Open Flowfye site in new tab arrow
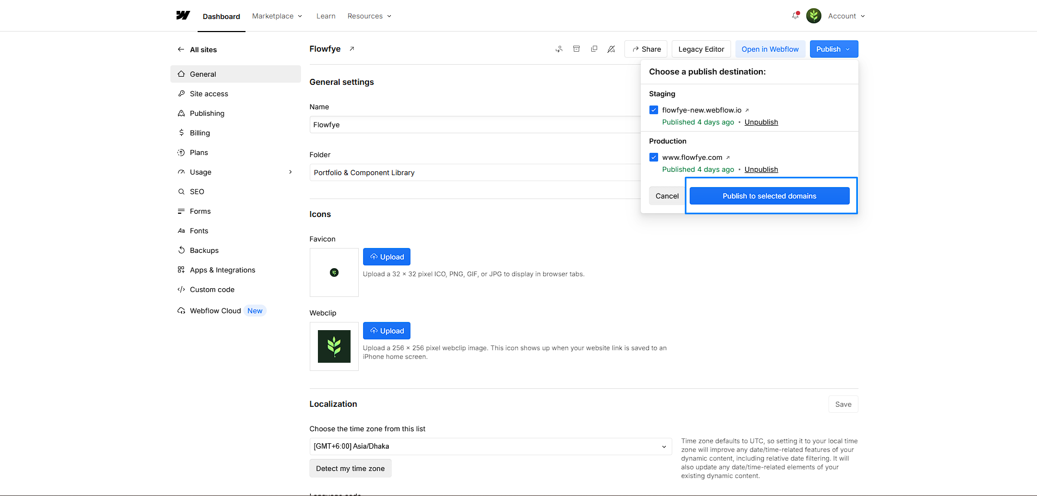This screenshot has height=496, width=1037. (x=352, y=49)
